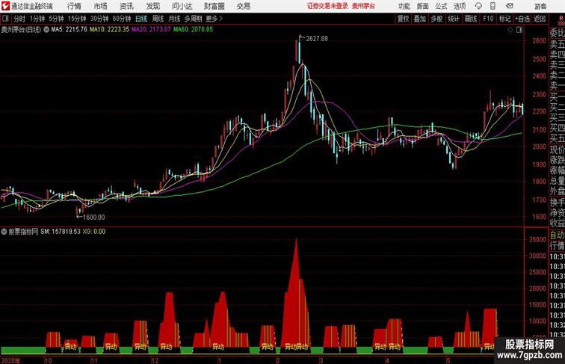Open the 功能 menu

[404, 6]
